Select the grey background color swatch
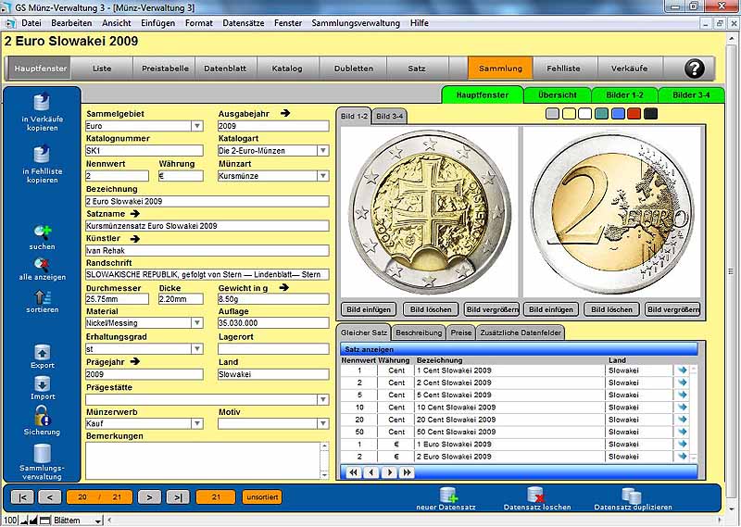The height and width of the screenshot is (527, 741). (x=552, y=113)
